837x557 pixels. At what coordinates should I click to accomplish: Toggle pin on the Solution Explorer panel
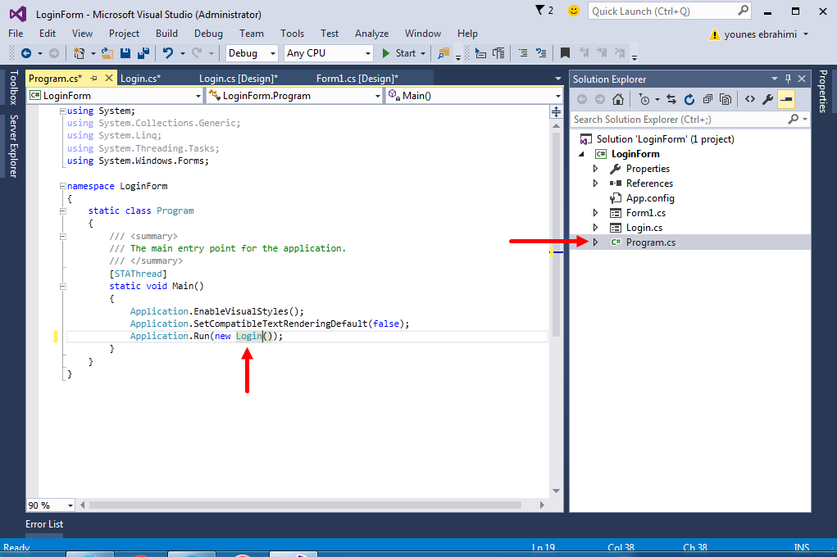[x=788, y=79]
